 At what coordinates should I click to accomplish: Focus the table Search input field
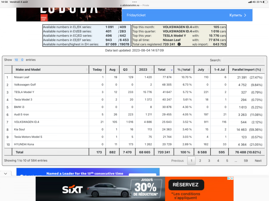[243, 60]
